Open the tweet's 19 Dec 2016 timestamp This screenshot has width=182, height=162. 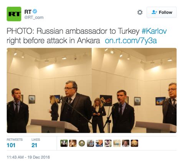(28, 157)
